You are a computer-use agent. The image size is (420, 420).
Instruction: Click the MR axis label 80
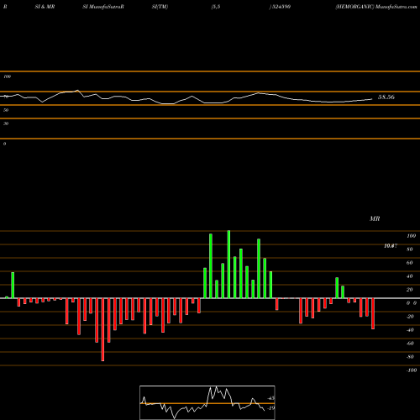click(410, 249)
